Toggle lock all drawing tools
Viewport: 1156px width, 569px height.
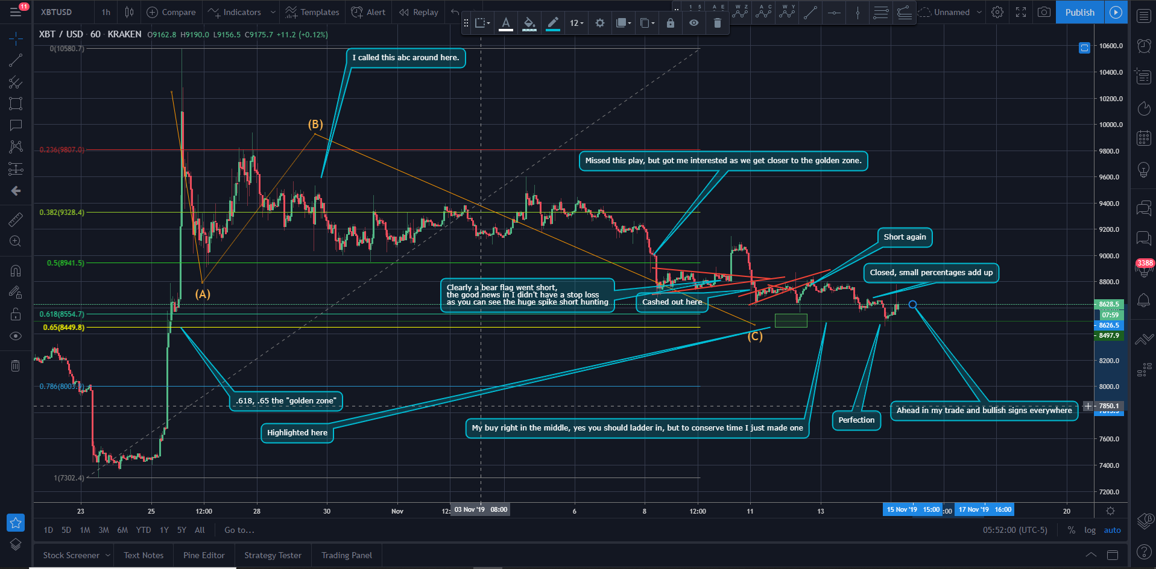tap(16, 314)
